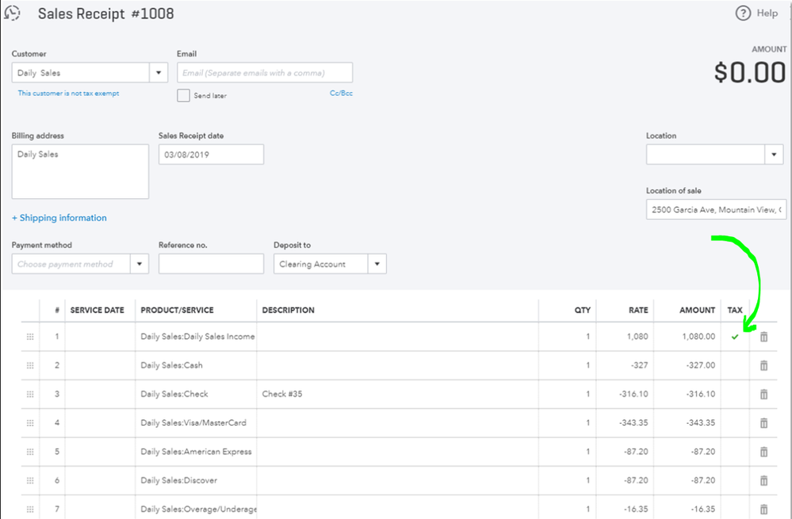This screenshot has height=519, width=792.
Task: Click the AMOUNT column header
Action: pyautogui.click(x=697, y=310)
